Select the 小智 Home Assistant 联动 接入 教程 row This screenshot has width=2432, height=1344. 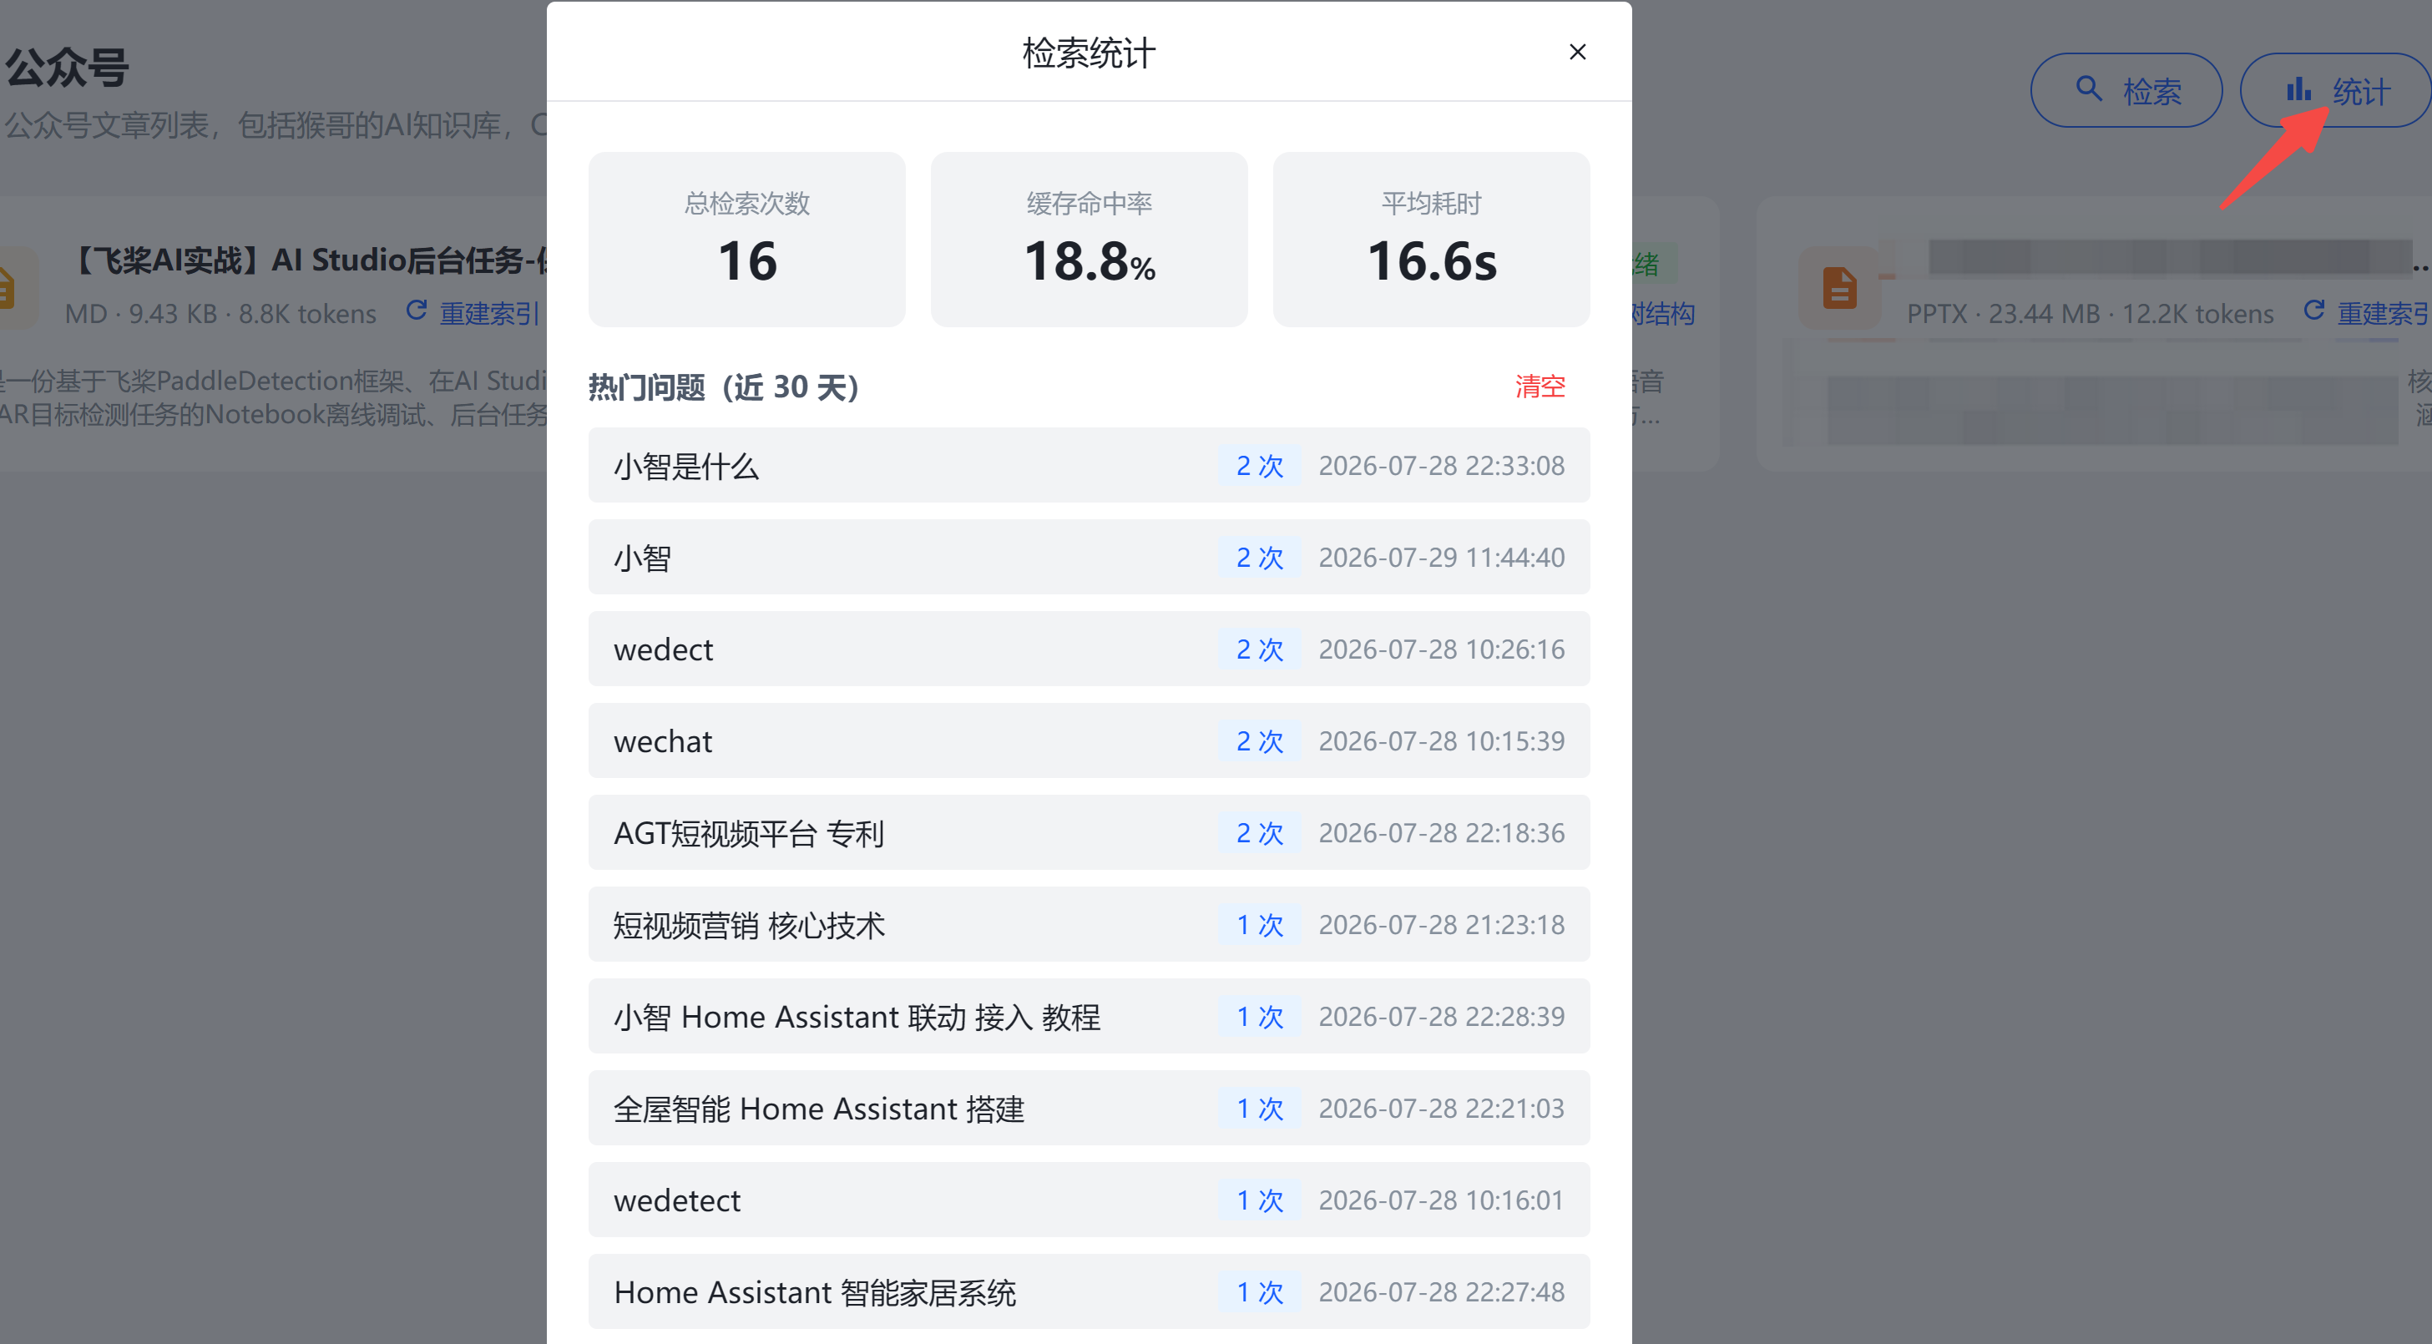tap(1089, 1017)
